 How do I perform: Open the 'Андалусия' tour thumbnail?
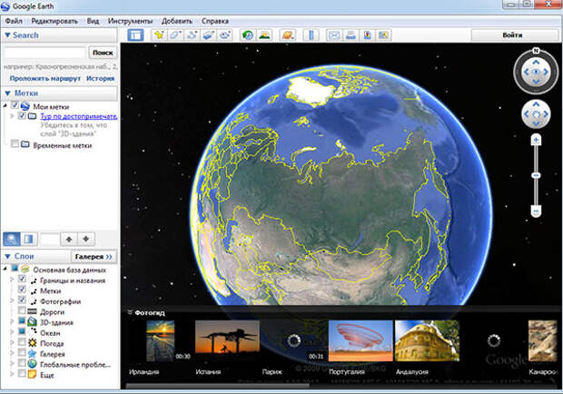tap(427, 340)
